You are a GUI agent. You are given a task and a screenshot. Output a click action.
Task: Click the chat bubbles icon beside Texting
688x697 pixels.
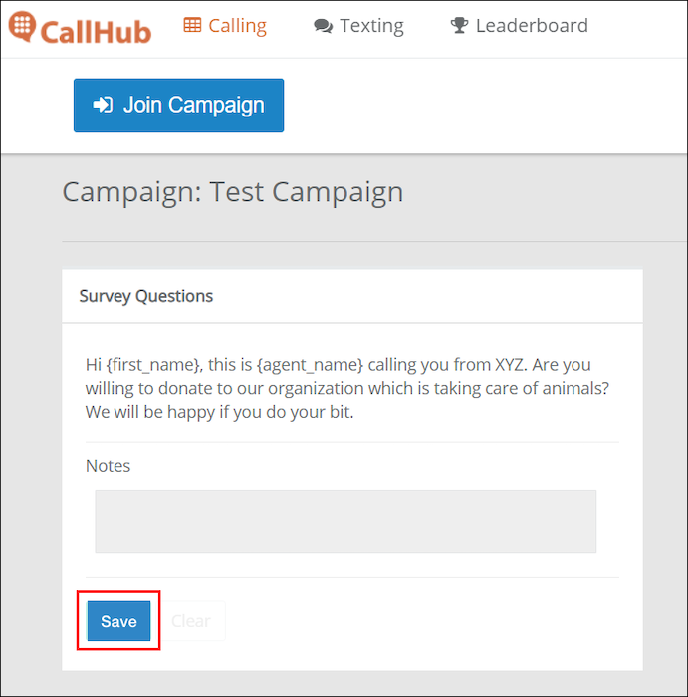[324, 26]
